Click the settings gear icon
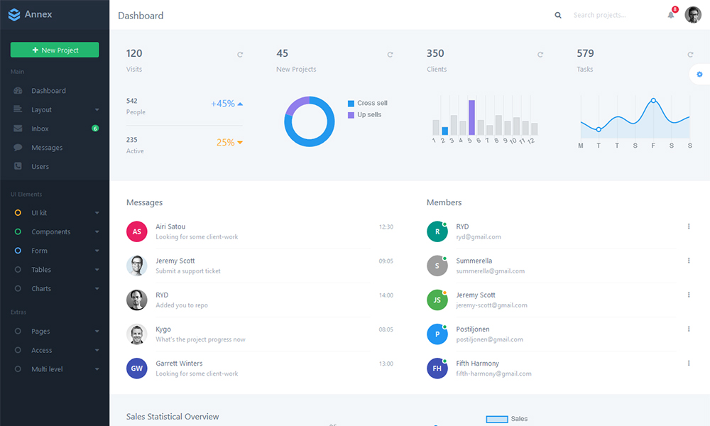Image resolution: width=710 pixels, height=426 pixels. click(x=699, y=75)
